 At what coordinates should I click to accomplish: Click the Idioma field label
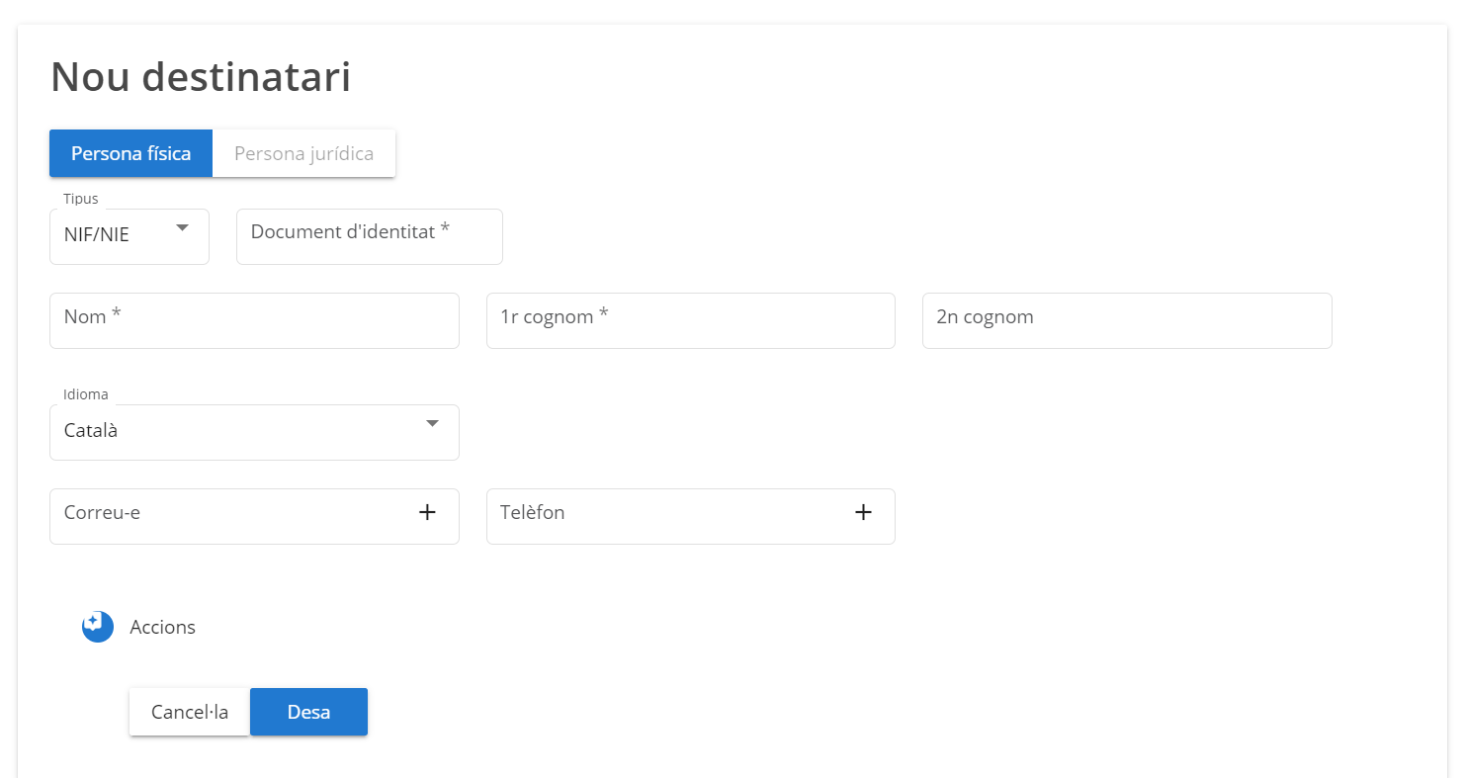(86, 394)
